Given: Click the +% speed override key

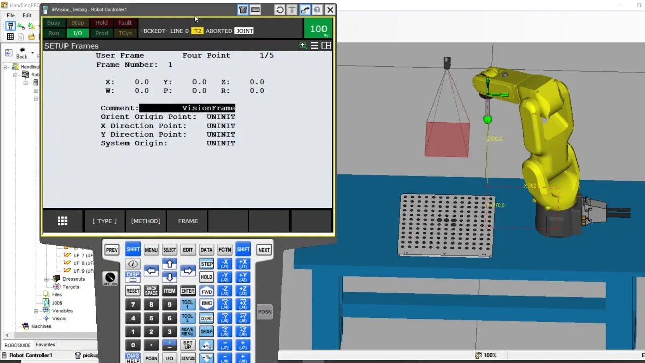Looking at the screenshot, I should (x=206, y=346).
